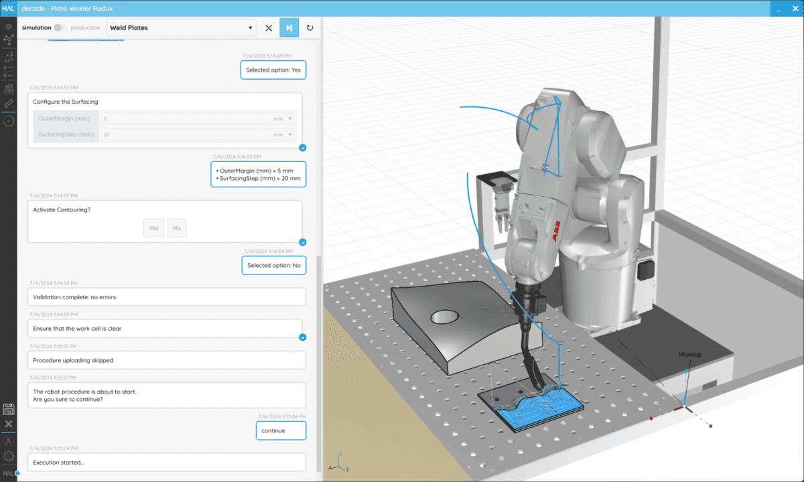Open the SurfacingStep mm unit dropdown
Screen dimensions: 804x482
coord(290,134)
